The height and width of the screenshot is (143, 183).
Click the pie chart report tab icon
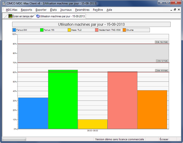coord(38,16)
